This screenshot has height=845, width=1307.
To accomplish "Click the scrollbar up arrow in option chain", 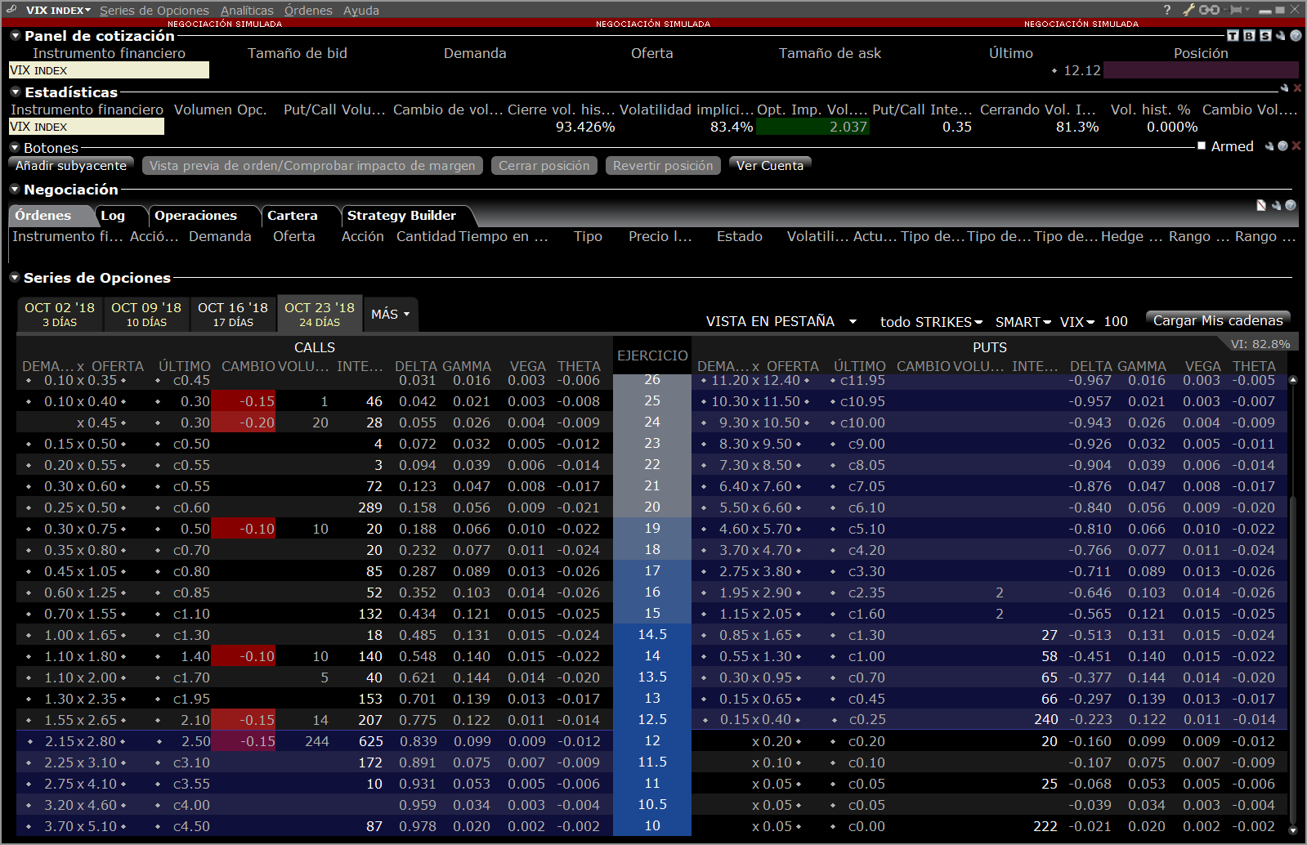I will [1293, 380].
